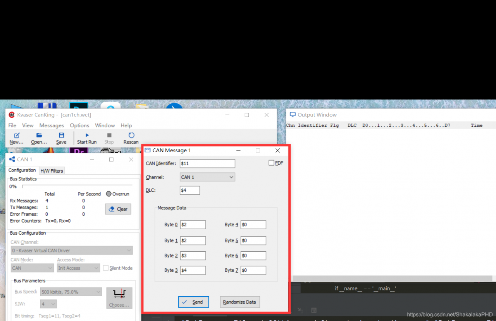Click the Output Window column header row
This screenshot has width=496, height=321.
[x=391, y=125]
